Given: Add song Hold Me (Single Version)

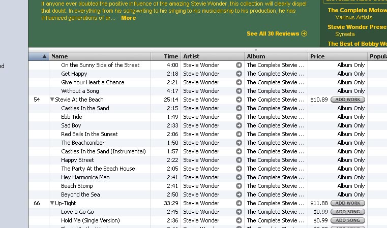Looking at the screenshot, I should tap(347, 220).
